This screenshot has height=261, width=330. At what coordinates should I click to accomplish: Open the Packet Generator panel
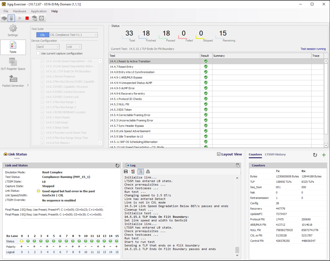13,81
